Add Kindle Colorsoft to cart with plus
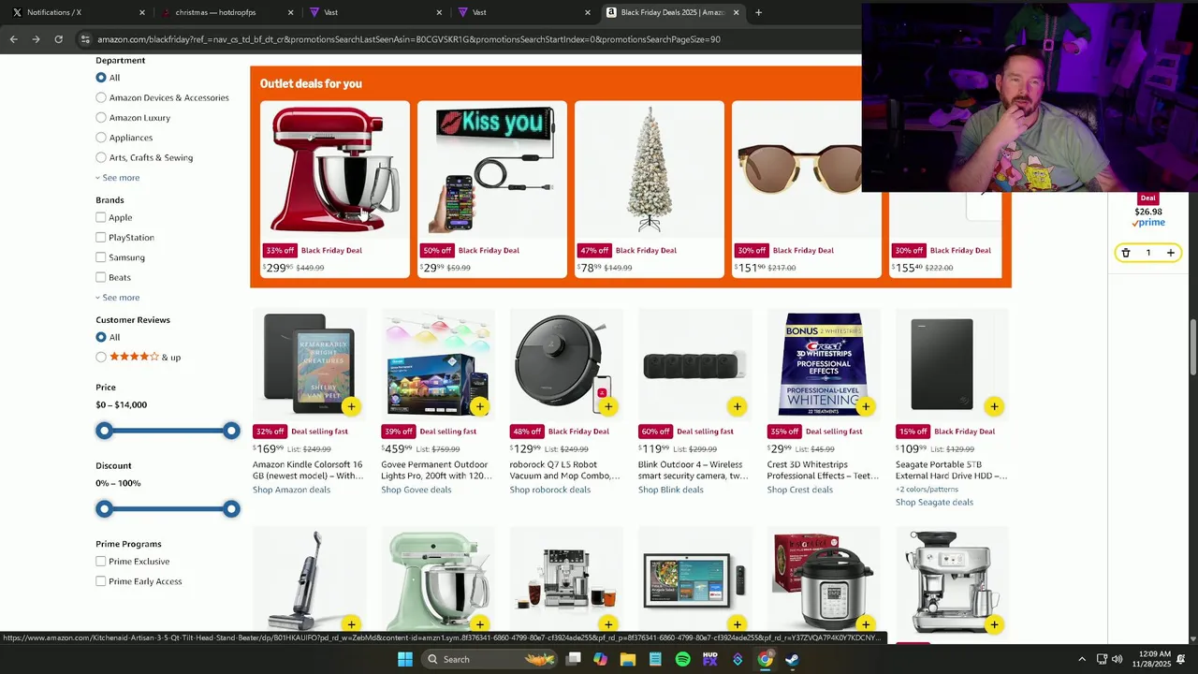 point(351,406)
